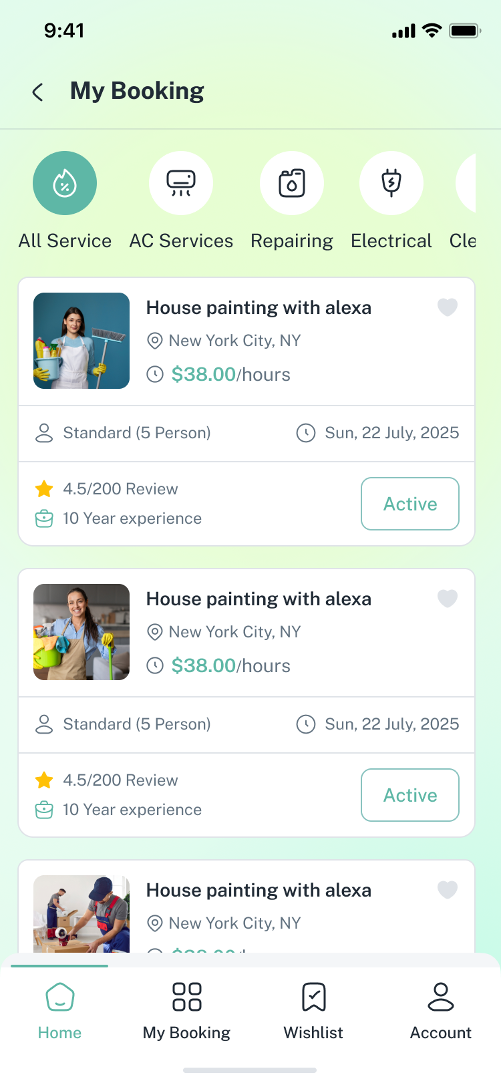
Task: Open second booking's thumbnail image
Action: pos(81,632)
